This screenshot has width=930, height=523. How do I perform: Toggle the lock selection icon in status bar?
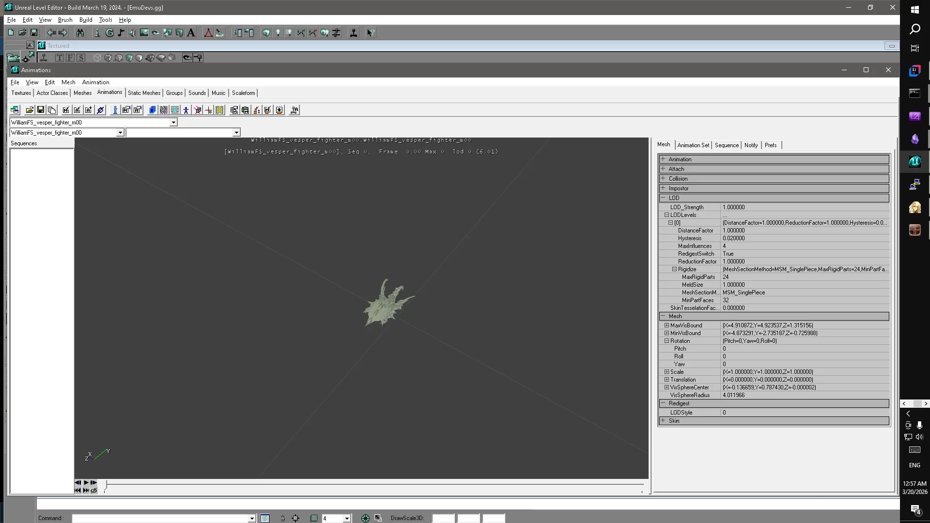click(282, 518)
